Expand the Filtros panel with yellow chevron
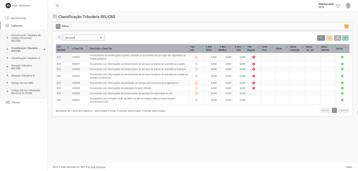This screenshot has height=171, width=358. tap(346, 26)
